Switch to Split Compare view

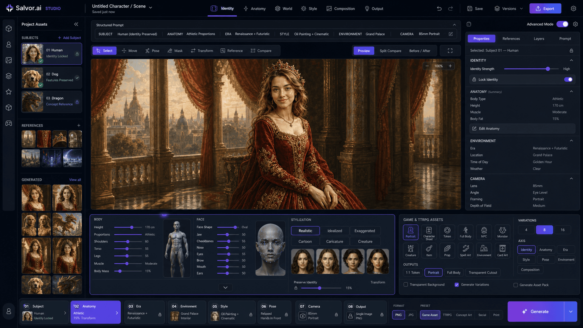tap(390, 51)
